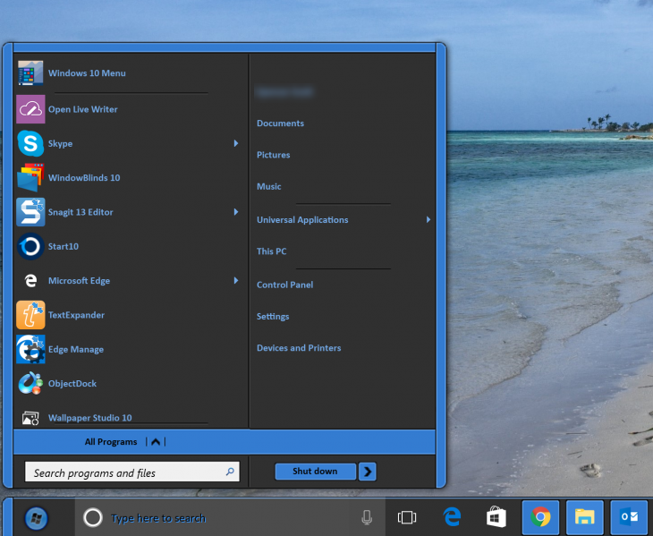Open TextExpander app icon
Viewport: 653px width, 536px height.
pos(30,315)
